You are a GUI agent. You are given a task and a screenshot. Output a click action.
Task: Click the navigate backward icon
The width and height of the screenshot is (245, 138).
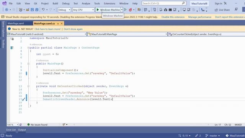tap(7, 10)
